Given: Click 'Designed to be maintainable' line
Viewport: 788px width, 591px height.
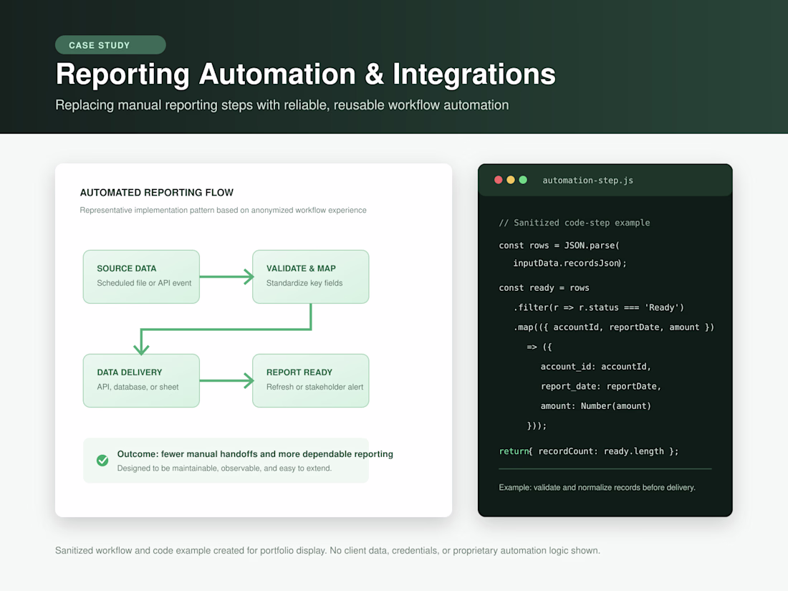Looking at the screenshot, I should [224, 469].
